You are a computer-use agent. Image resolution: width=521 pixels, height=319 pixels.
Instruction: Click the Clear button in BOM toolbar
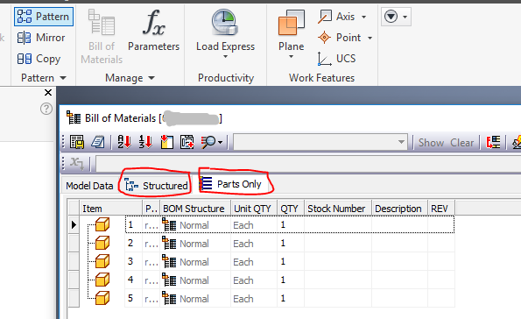point(461,143)
